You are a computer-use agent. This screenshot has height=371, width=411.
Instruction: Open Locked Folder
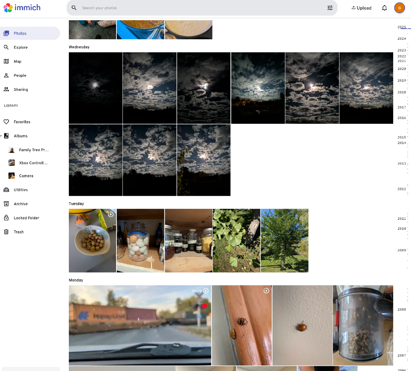click(x=26, y=218)
